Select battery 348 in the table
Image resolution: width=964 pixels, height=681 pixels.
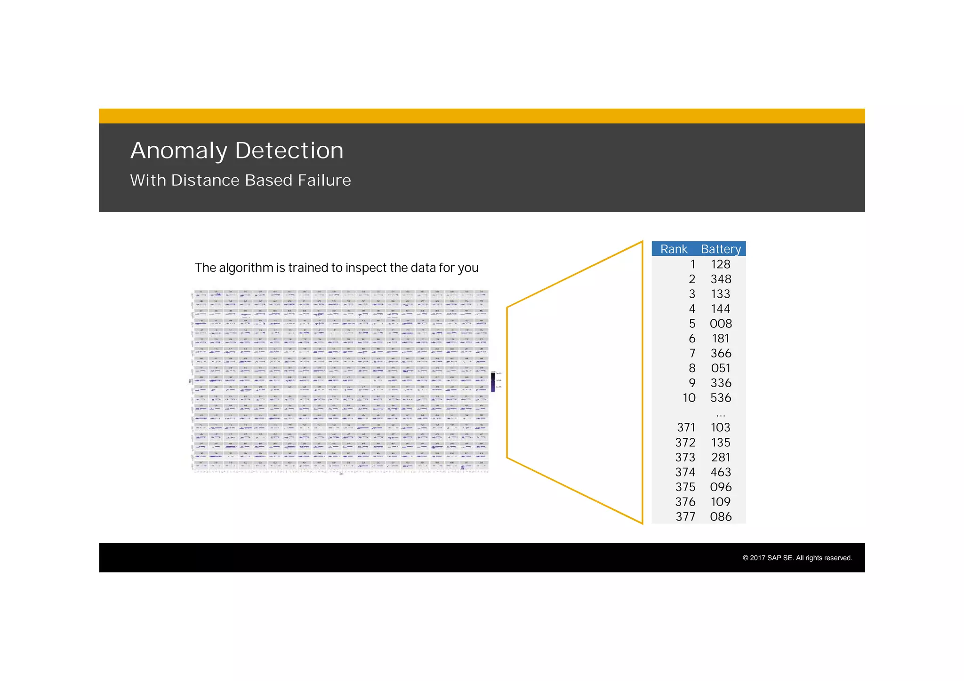[720, 279]
